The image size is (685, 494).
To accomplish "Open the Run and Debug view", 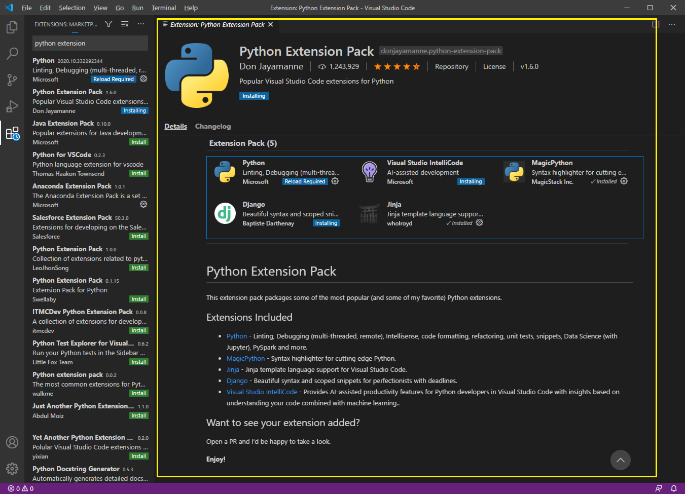I will coord(12,106).
